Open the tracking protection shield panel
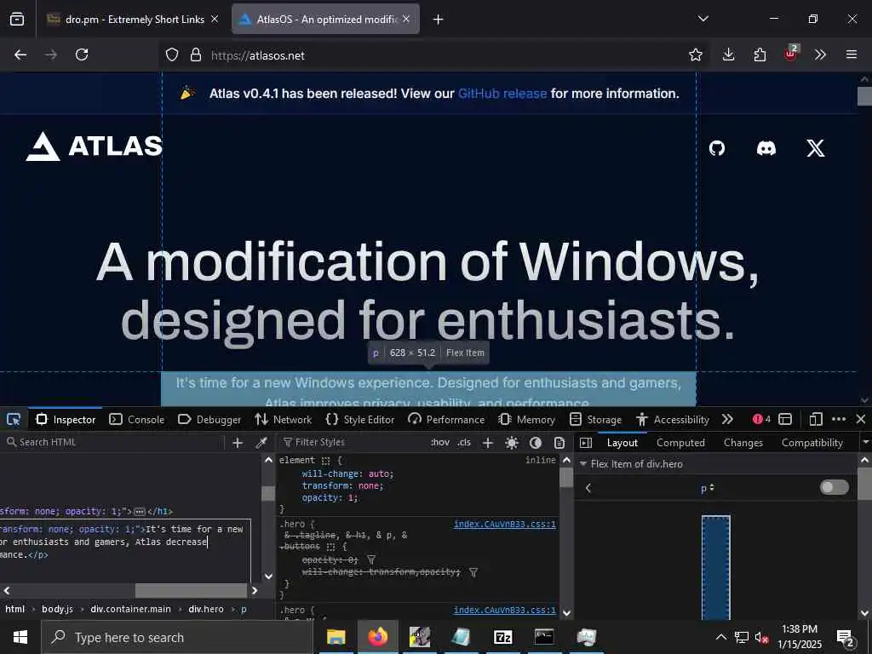 point(172,55)
